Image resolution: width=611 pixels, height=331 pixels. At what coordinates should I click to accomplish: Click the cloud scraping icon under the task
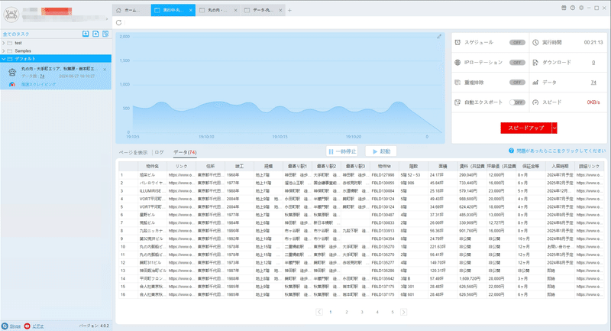tap(12, 84)
